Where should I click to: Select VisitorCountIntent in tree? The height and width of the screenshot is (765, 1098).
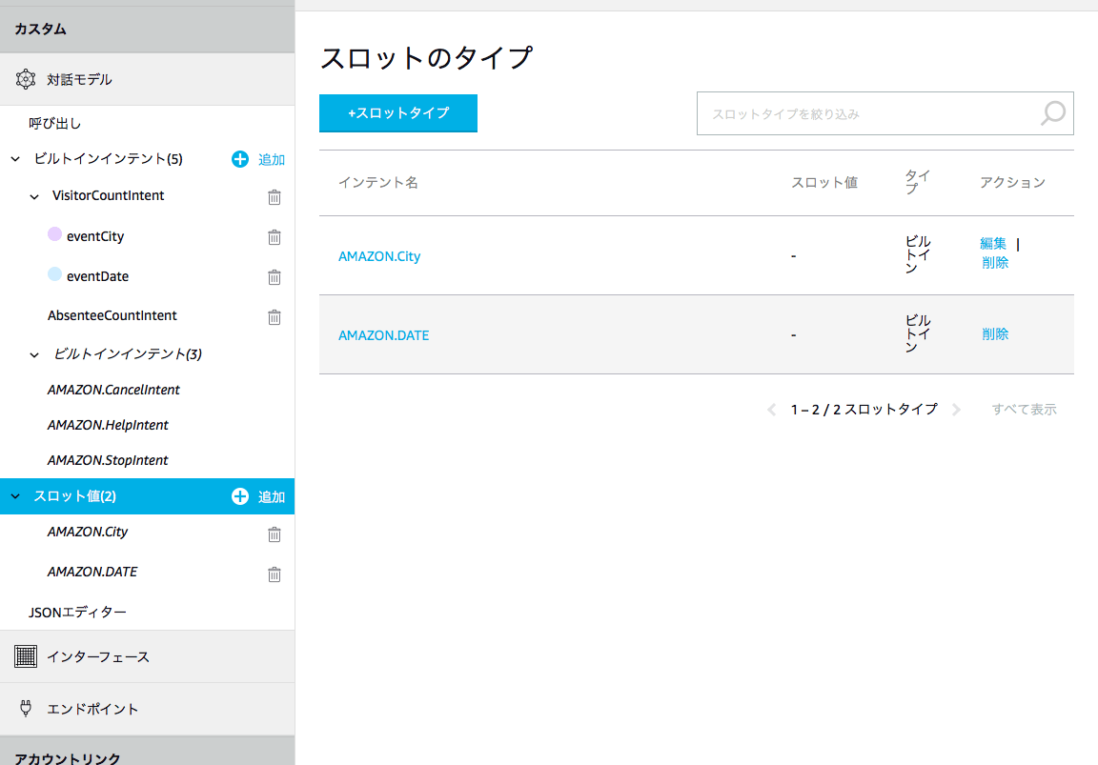(x=108, y=195)
